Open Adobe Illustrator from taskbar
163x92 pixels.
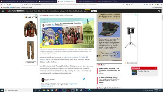(69, 90)
